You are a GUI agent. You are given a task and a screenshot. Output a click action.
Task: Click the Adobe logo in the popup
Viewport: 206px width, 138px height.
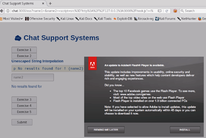92,63
